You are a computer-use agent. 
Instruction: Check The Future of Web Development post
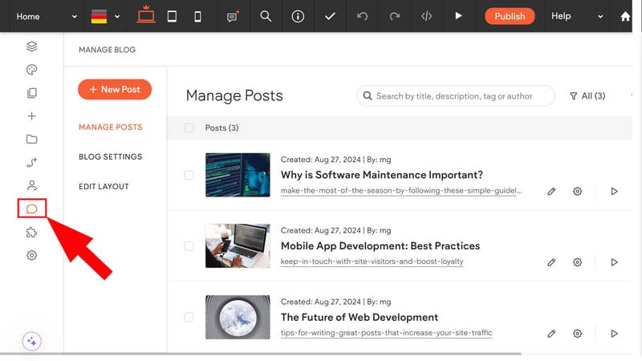pyautogui.click(x=189, y=317)
